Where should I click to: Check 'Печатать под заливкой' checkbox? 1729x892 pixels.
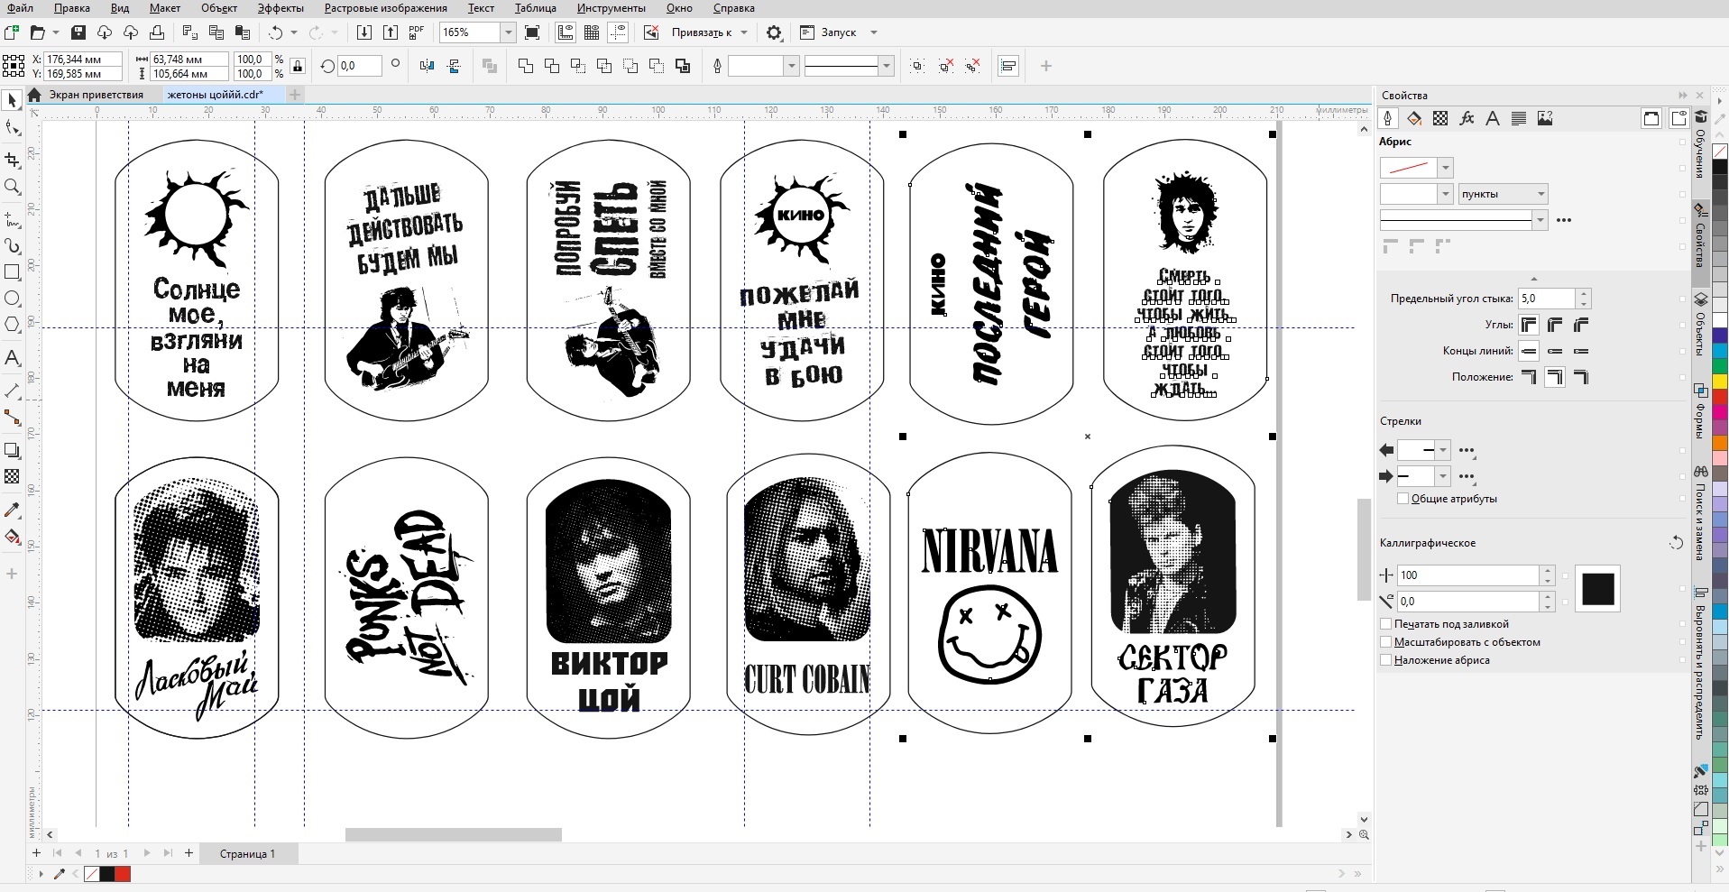[1386, 624]
